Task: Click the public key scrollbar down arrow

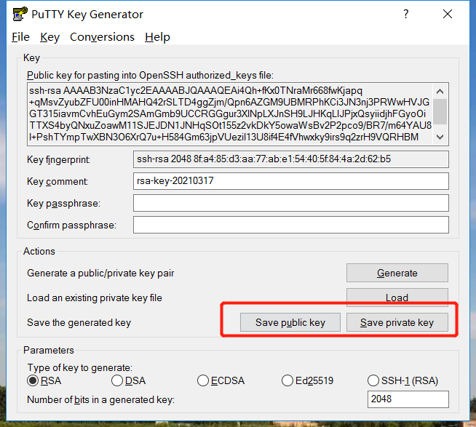Action: 440,137
